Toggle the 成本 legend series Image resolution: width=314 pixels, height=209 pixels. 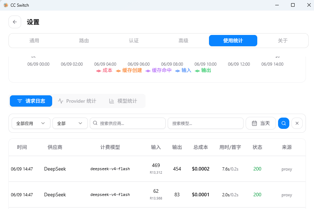pos(104,70)
